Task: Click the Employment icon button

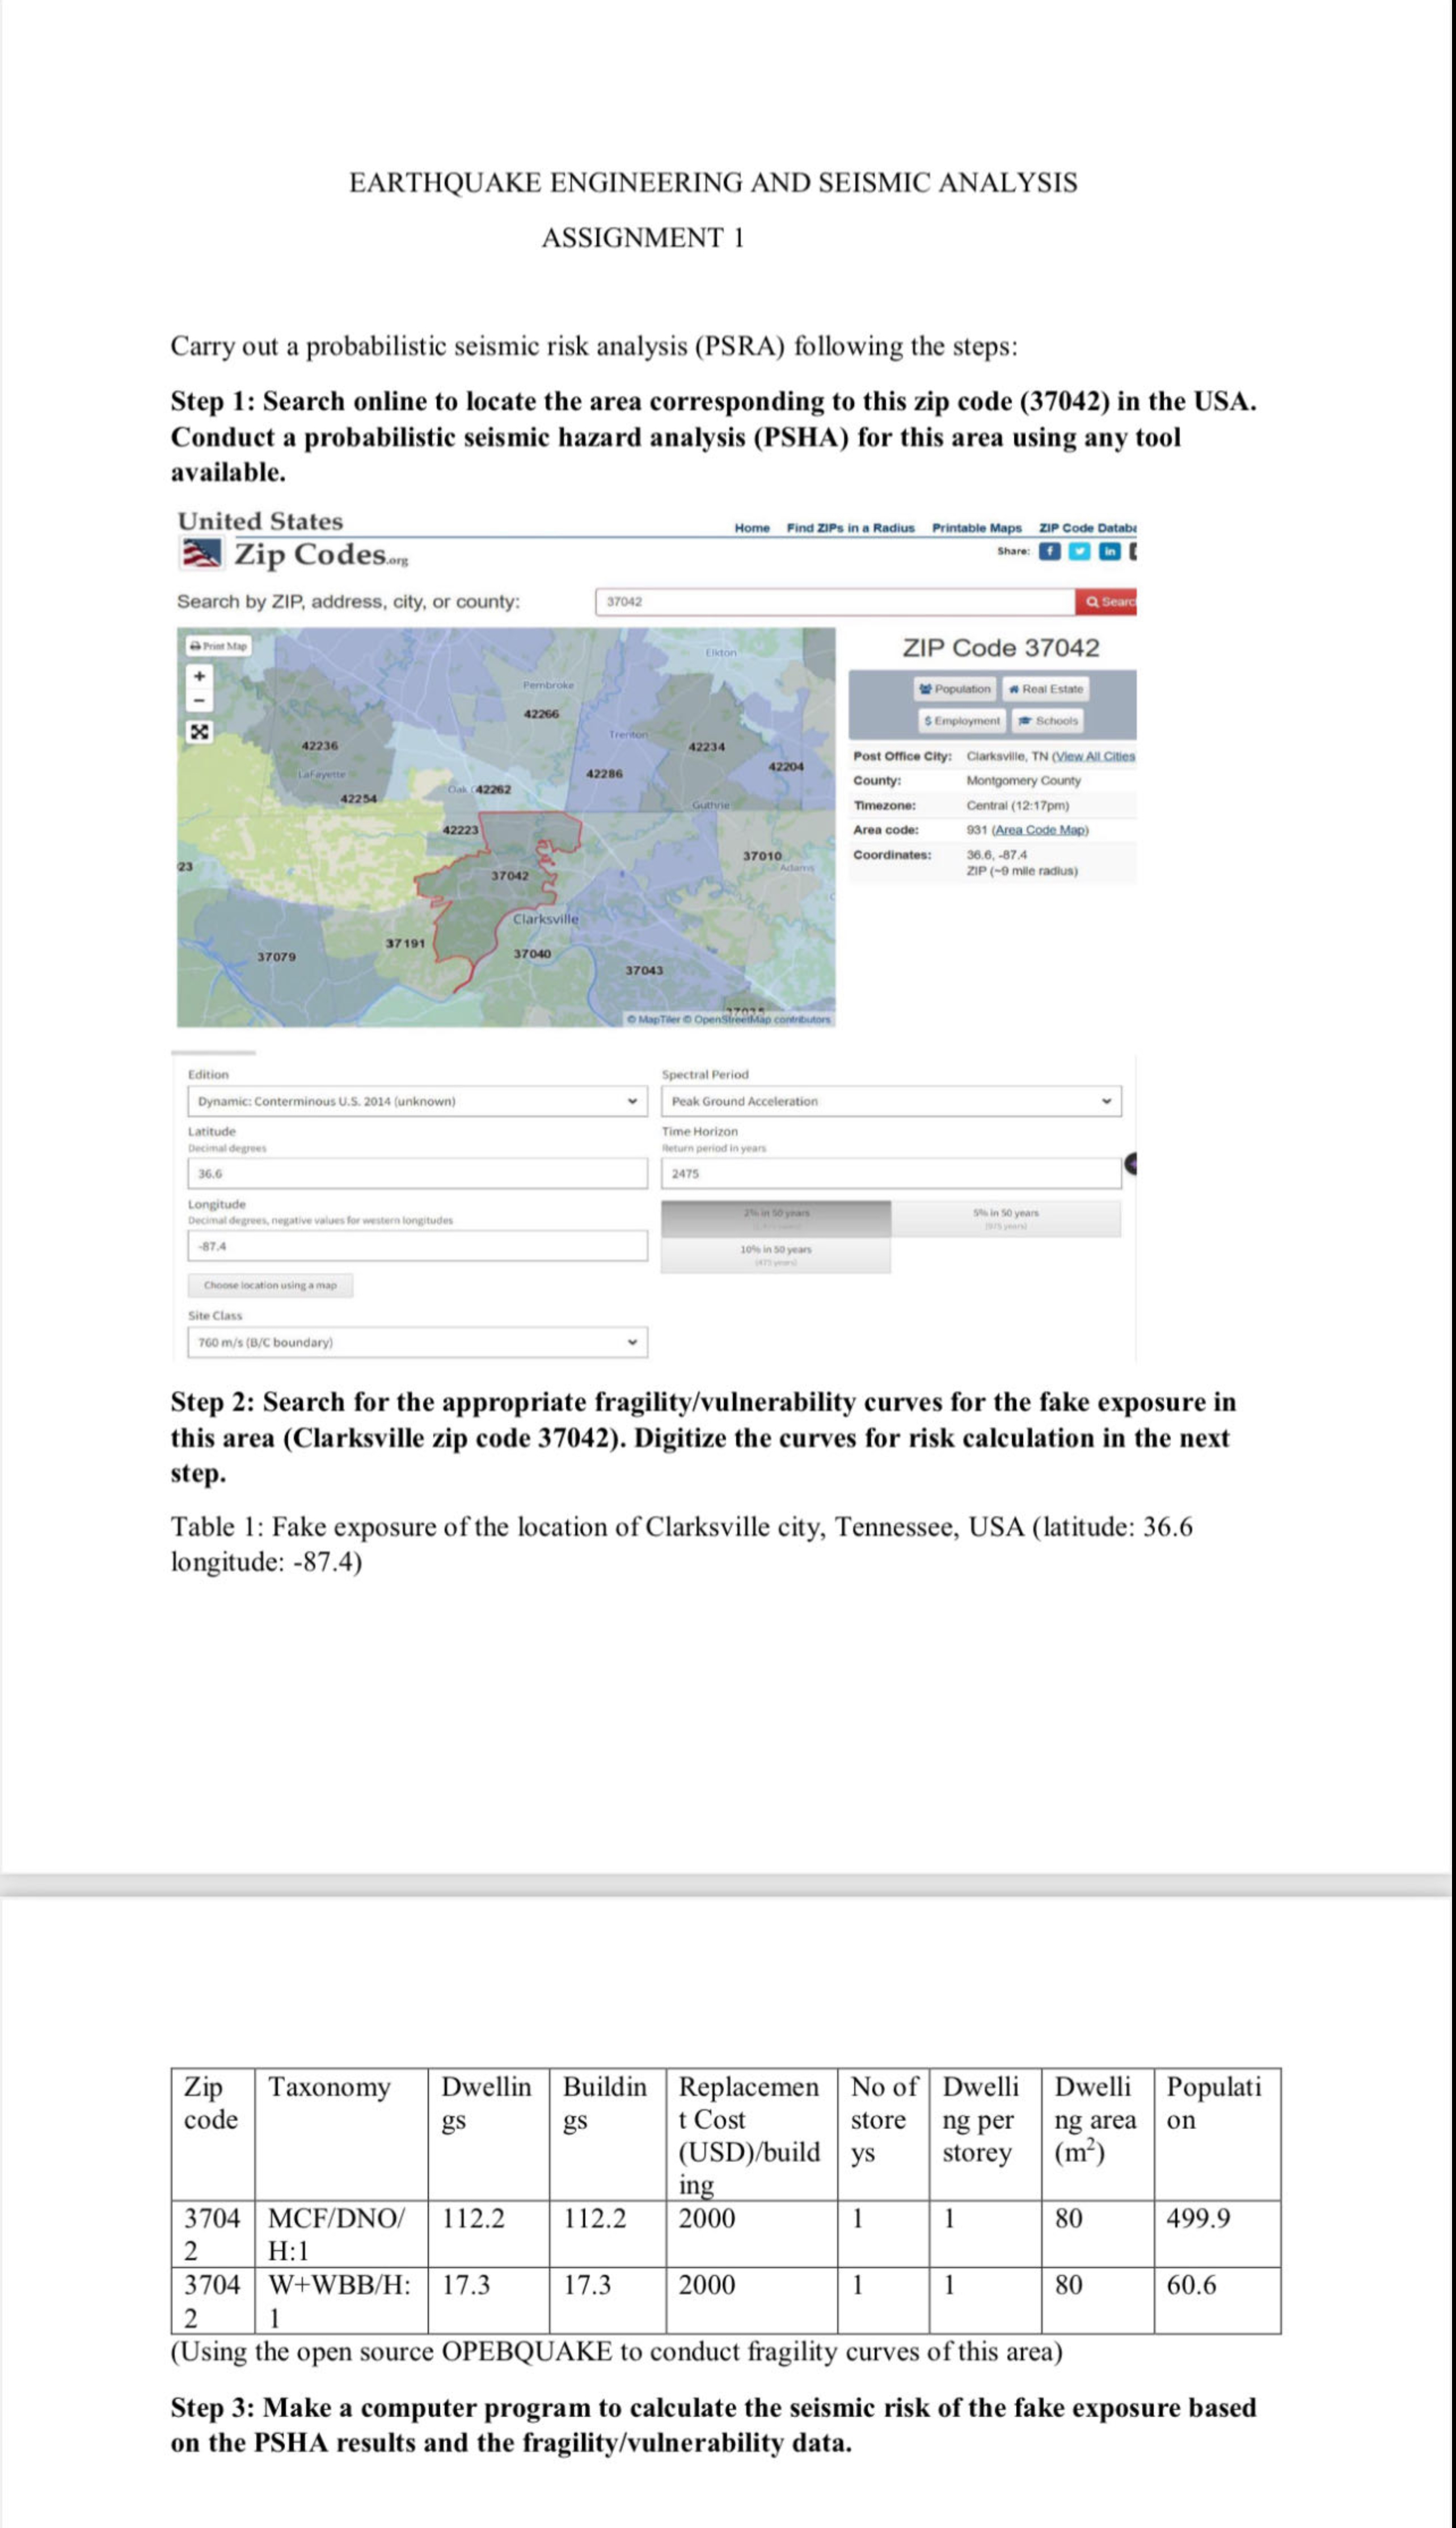Action: [963, 721]
